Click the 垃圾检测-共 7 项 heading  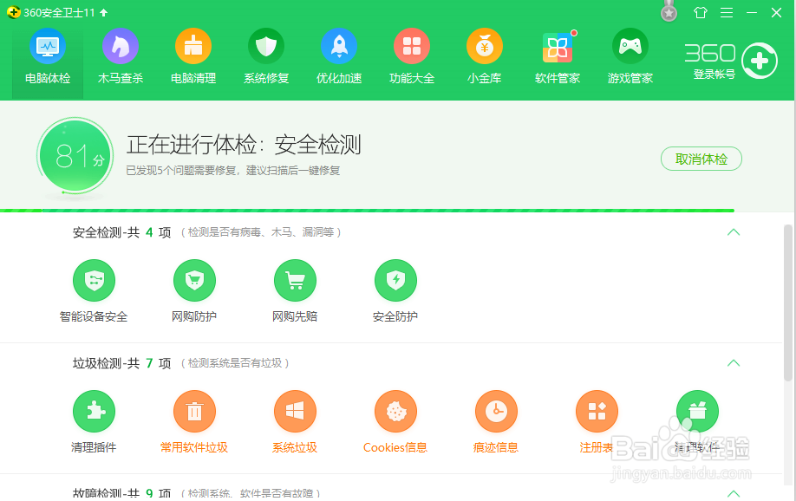pos(122,363)
